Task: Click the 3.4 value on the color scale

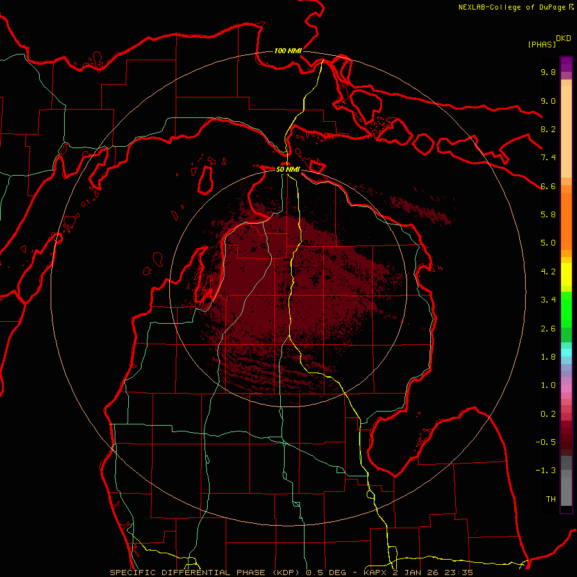Action: (548, 299)
